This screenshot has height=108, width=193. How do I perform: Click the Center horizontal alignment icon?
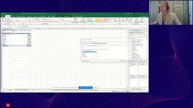point(35,21)
